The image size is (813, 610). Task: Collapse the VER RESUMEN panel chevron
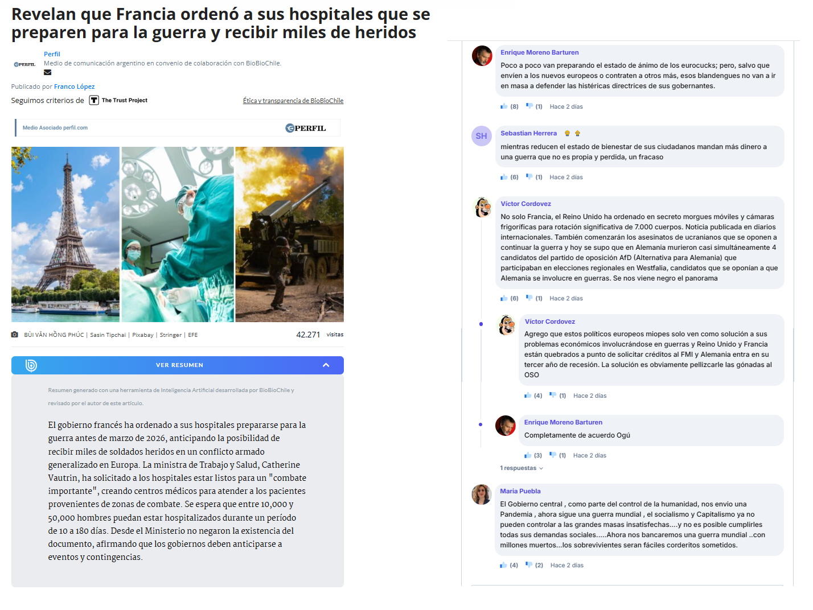click(326, 365)
